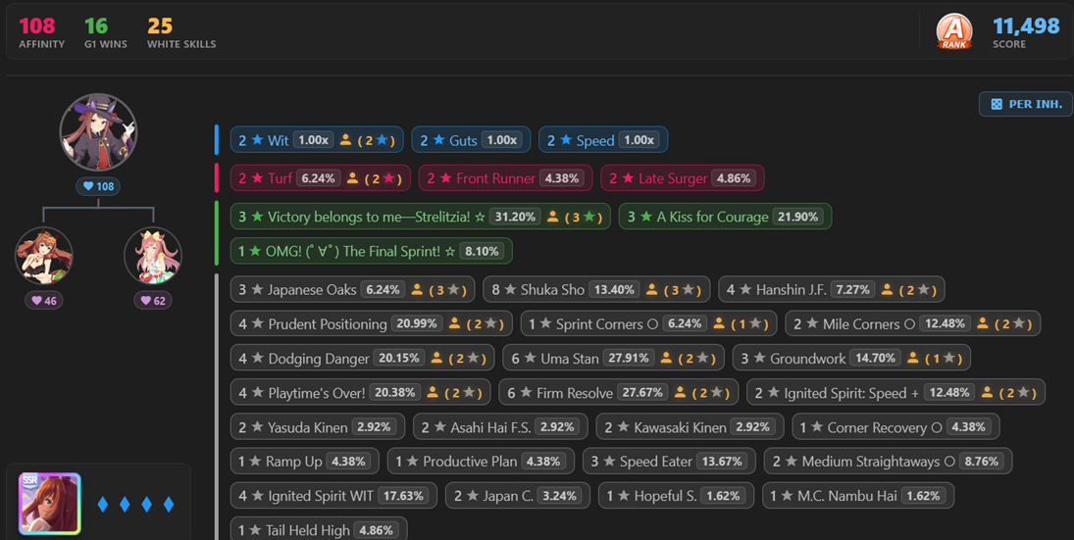Click the SSR support card thumbnail

pos(49,504)
